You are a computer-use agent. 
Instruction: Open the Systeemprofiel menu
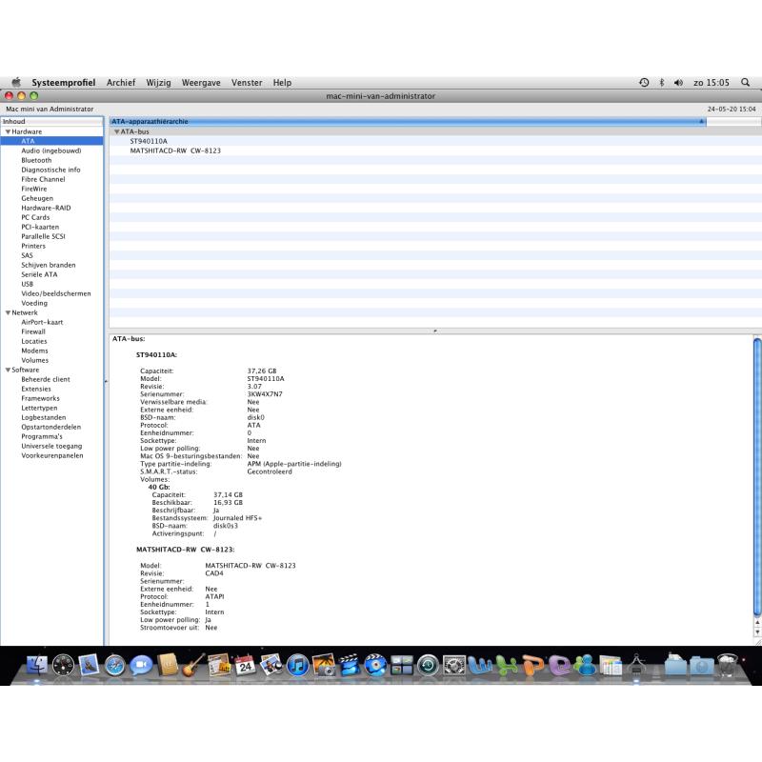pyautogui.click(x=64, y=83)
